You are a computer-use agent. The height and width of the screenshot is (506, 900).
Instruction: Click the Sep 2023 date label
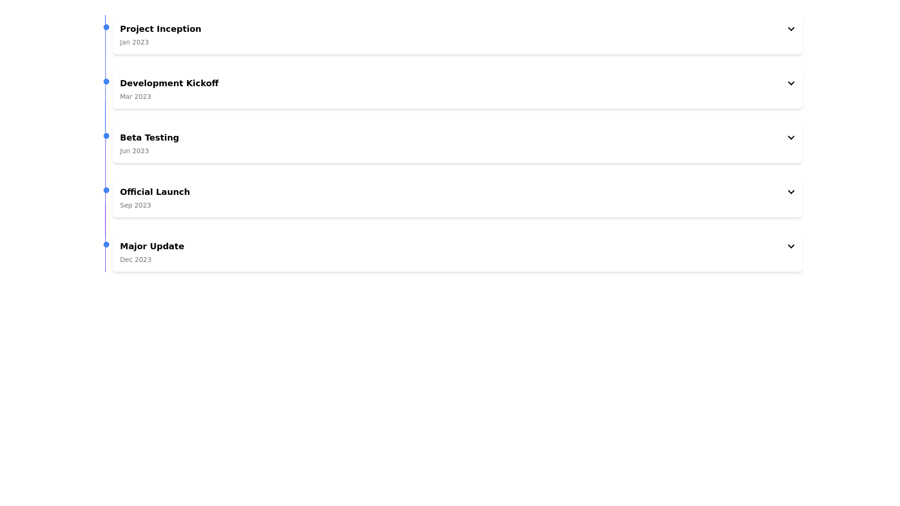[x=135, y=205]
